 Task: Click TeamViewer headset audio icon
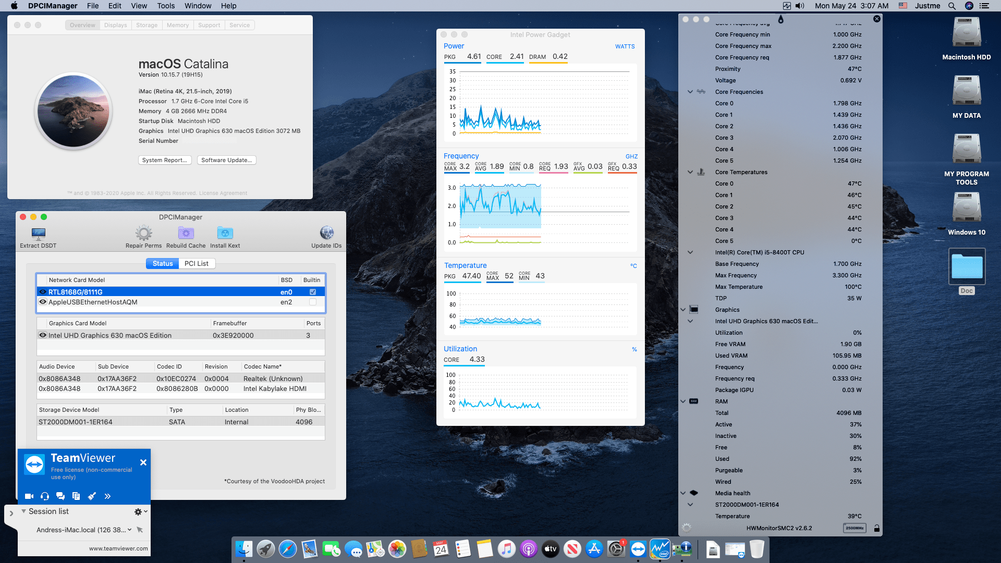click(45, 496)
